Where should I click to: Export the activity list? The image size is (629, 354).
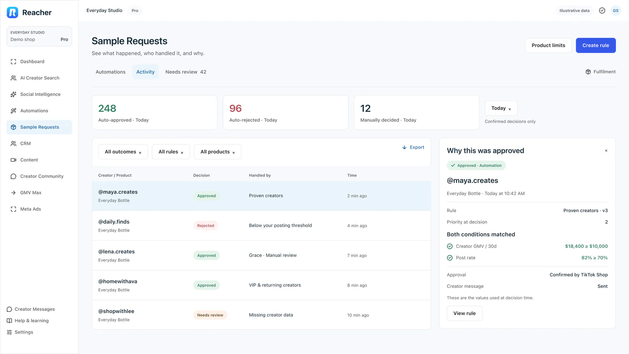pos(413,147)
